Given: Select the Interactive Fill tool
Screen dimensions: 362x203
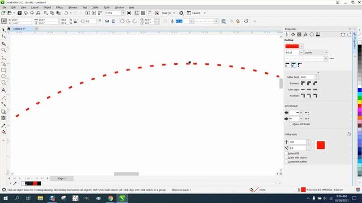Looking at the screenshot, I should 4,132.
